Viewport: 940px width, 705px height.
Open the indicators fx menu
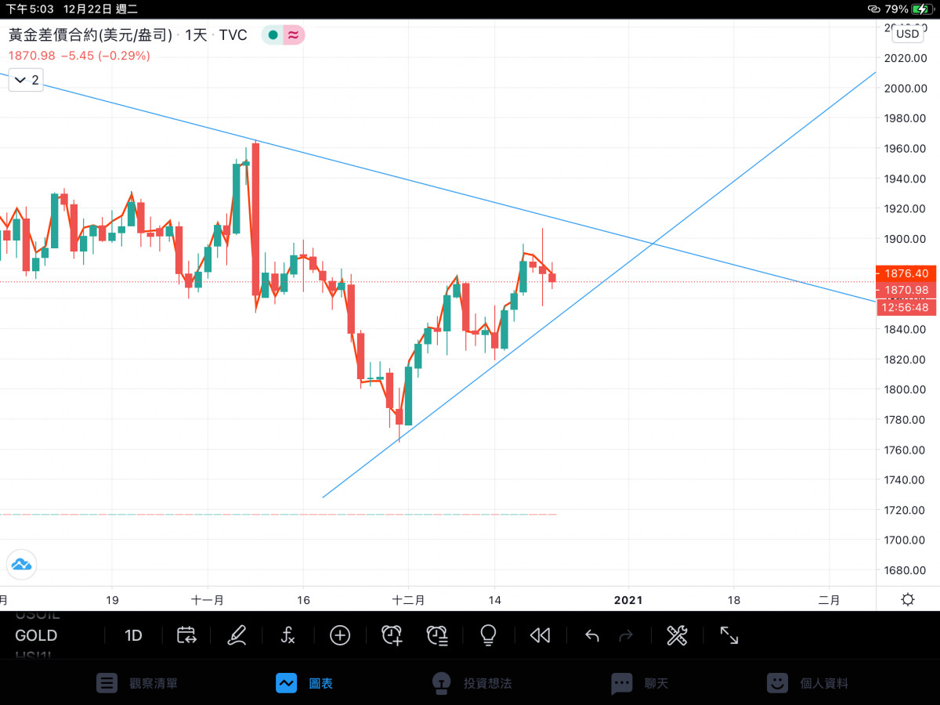(287, 635)
